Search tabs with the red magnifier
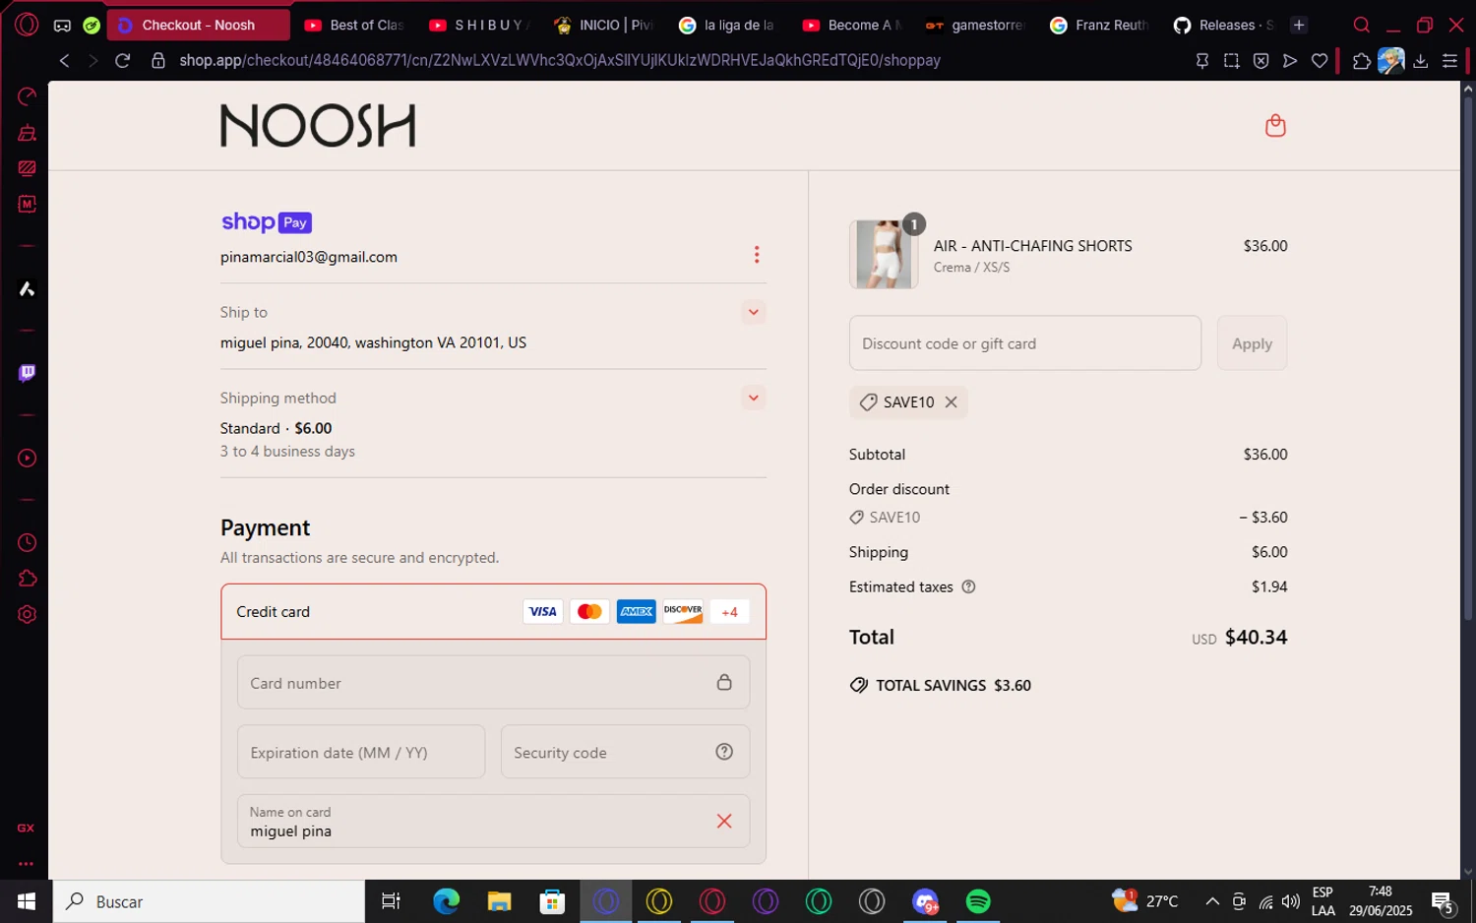1476x923 pixels. point(1362,26)
